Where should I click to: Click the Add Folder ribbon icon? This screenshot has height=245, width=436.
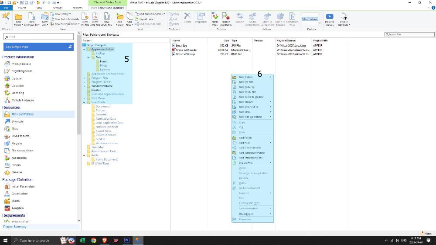(120, 19)
